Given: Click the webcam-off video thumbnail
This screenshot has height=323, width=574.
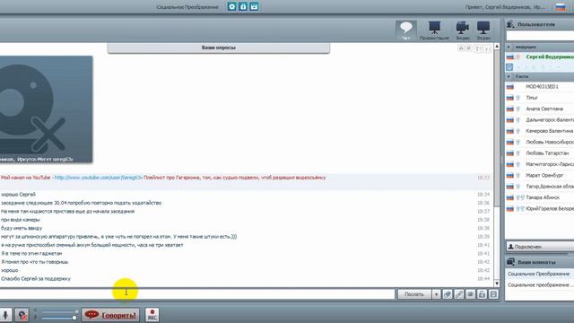Looking at the screenshot, I should 46,109.
